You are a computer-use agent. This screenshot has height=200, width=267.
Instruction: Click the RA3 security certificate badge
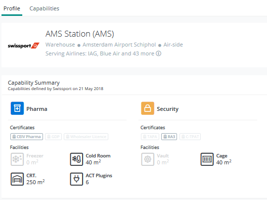(x=169, y=137)
